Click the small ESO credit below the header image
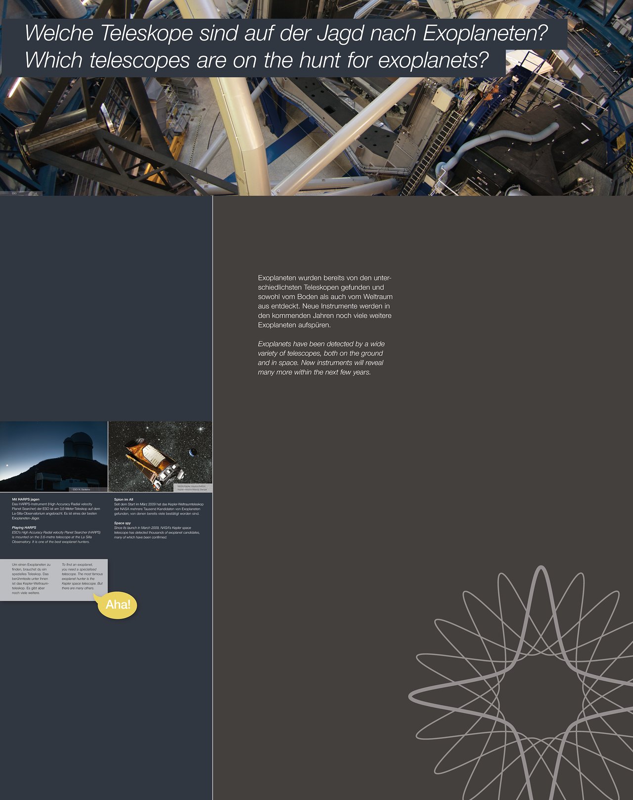 pos(14,193)
